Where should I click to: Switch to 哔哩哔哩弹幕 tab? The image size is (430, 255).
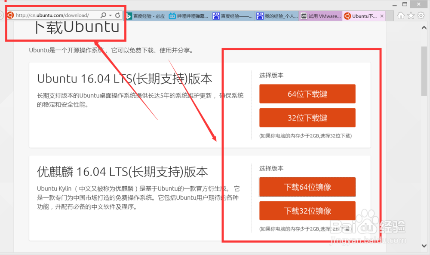(x=189, y=16)
